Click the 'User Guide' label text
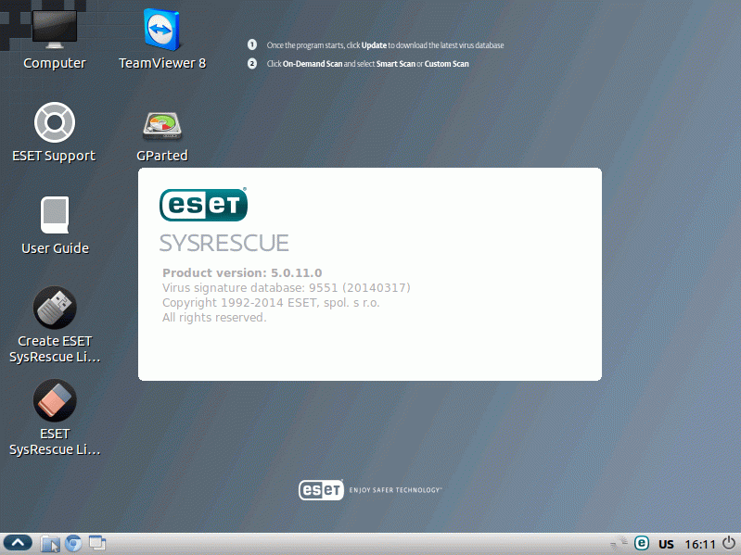Viewport: 741px width, 555px height. pos(55,248)
